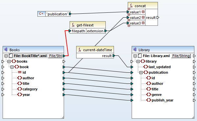Select the author element in Books
The width and height of the screenshot is (197, 121).
pos(28,78)
